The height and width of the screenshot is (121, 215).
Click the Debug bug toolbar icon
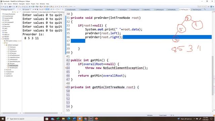pyautogui.click(x=30, y=7)
